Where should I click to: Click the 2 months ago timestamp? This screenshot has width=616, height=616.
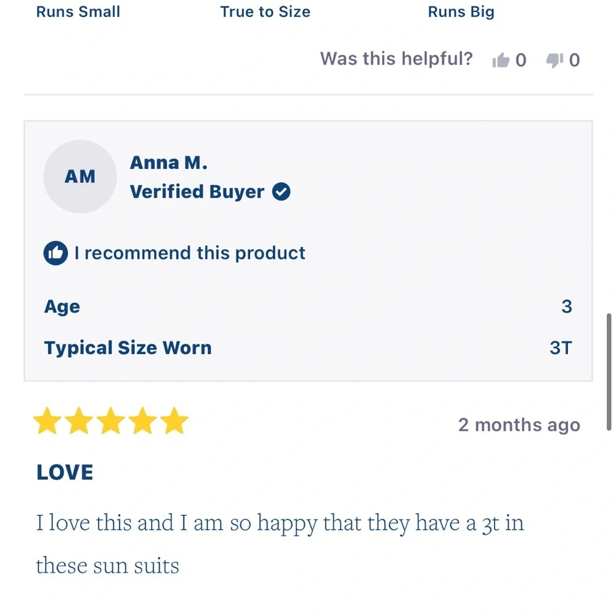pyautogui.click(x=519, y=425)
